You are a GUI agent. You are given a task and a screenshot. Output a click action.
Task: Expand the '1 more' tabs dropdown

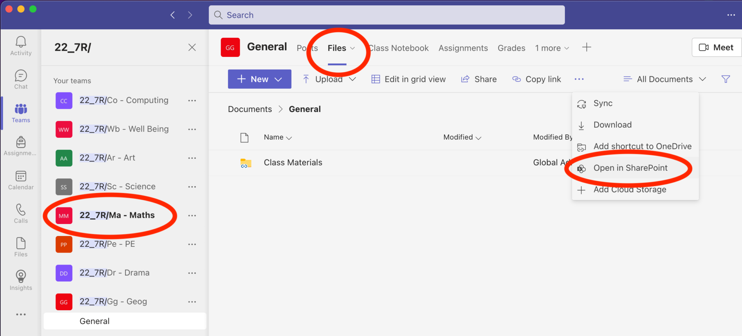coord(551,48)
